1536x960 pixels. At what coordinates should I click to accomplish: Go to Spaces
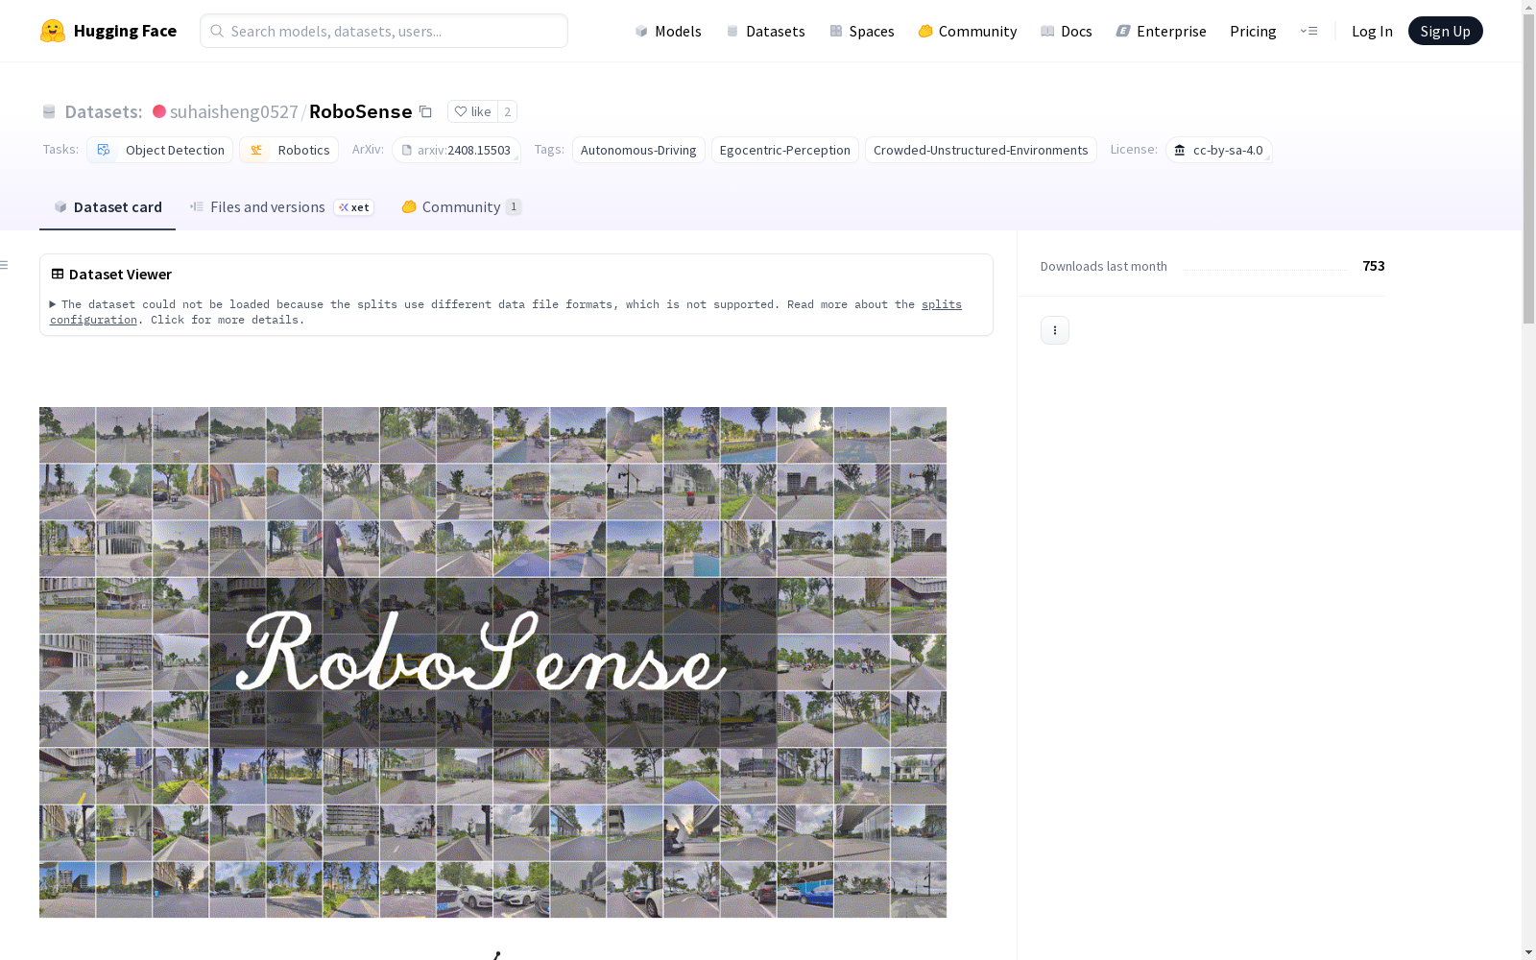click(x=861, y=31)
